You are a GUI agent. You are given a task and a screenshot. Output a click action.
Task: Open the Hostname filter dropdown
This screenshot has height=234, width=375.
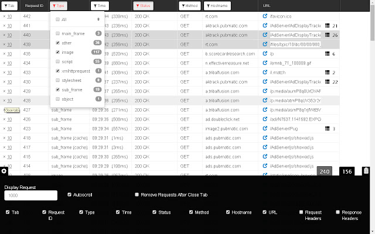[x=217, y=6]
